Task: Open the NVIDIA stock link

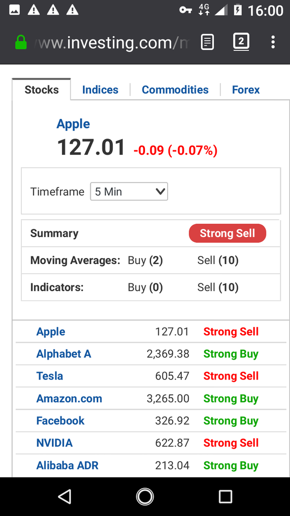Action: pos(54,443)
